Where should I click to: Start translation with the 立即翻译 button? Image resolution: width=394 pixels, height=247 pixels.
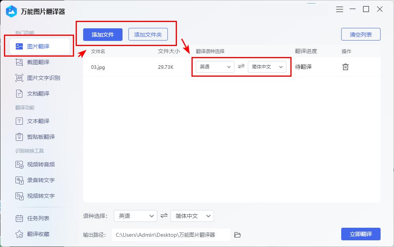coord(361,234)
